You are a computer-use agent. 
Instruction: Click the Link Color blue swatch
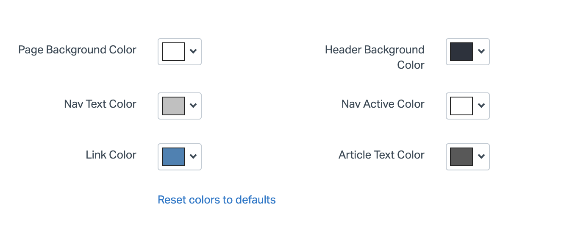(173, 157)
